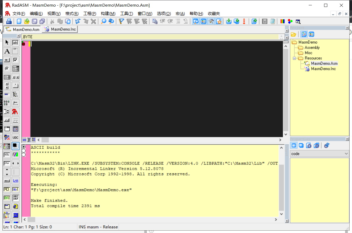Select the checkbox control from the toolbox
Screen dimensions: 352x233
15,60
